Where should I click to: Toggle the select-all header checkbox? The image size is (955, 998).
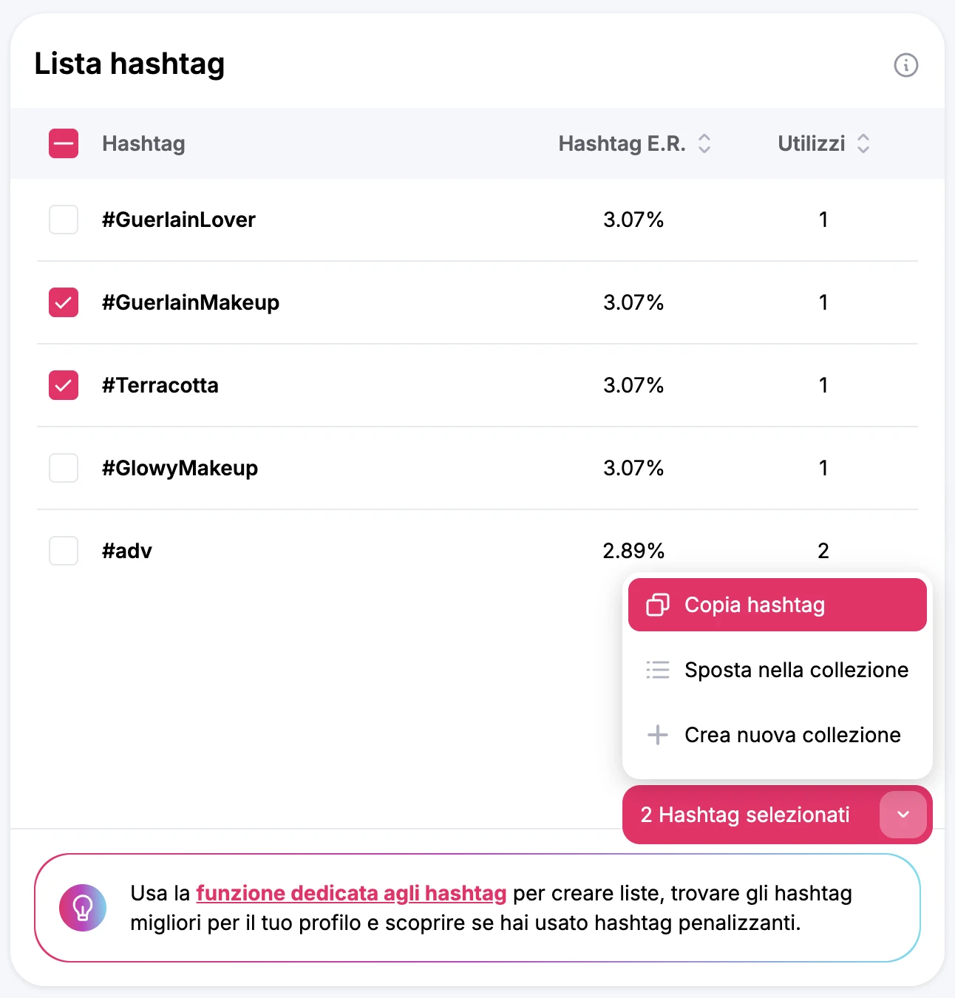click(64, 143)
